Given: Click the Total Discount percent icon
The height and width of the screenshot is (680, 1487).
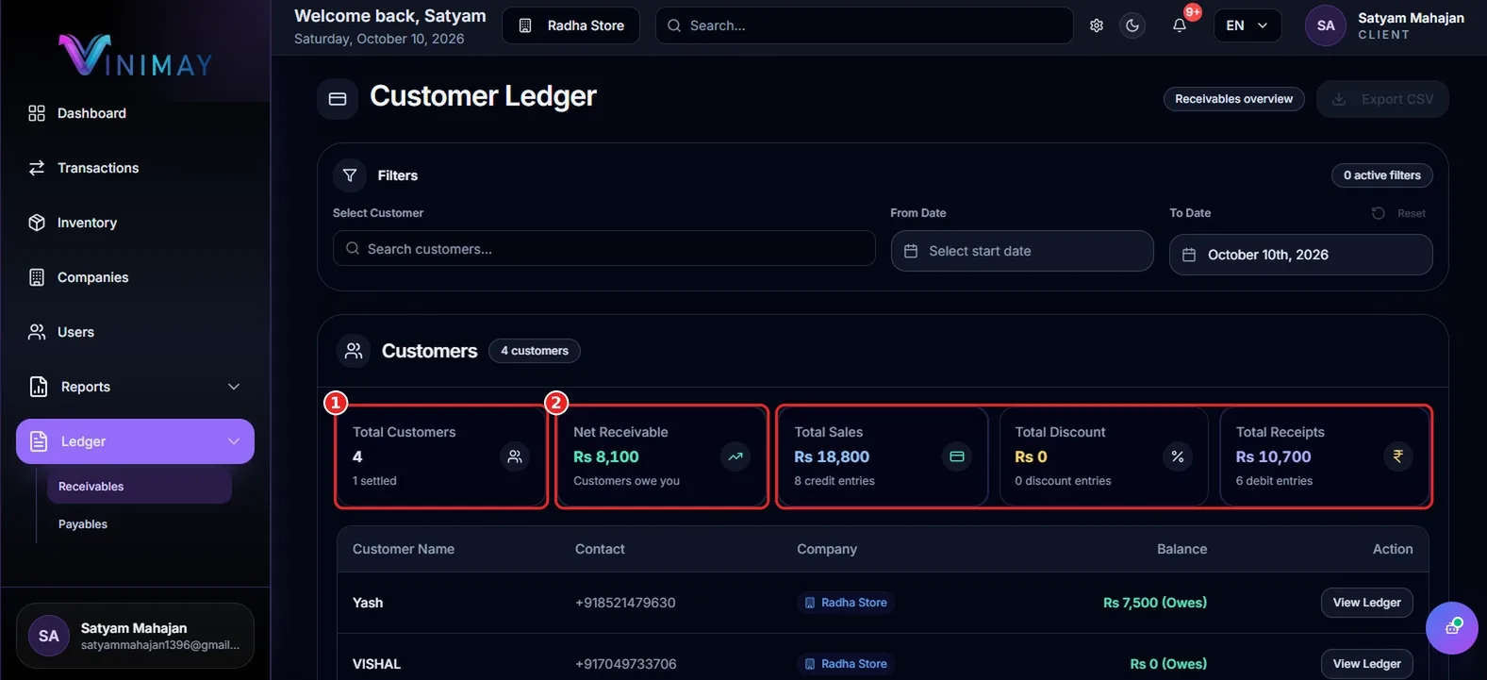Looking at the screenshot, I should click(x=1177, y=456).
